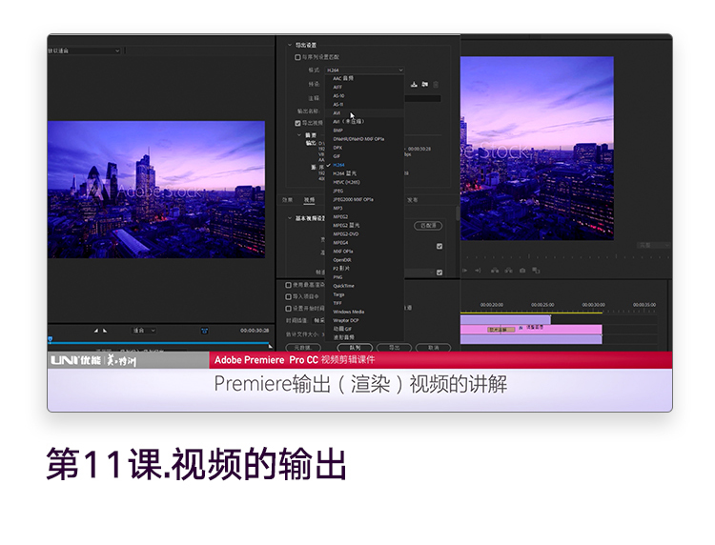Collapse the 导出设置 section
The height and width of the screenshot is (545, 715).
289,45
